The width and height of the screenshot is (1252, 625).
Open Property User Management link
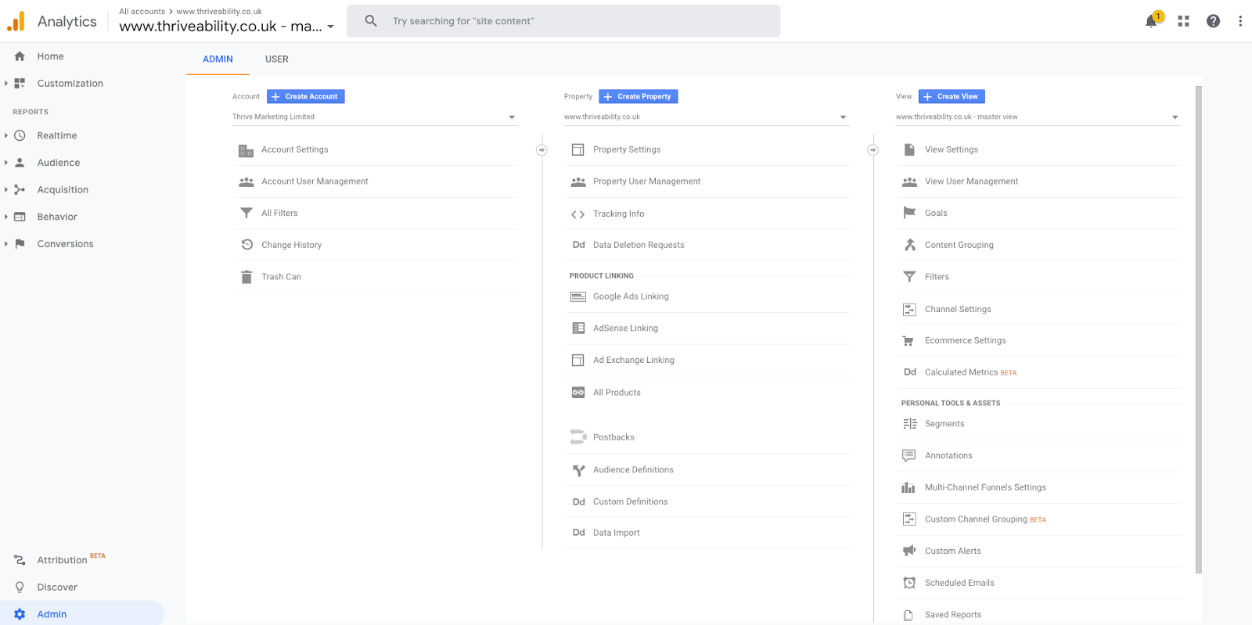tap(647, 181)
